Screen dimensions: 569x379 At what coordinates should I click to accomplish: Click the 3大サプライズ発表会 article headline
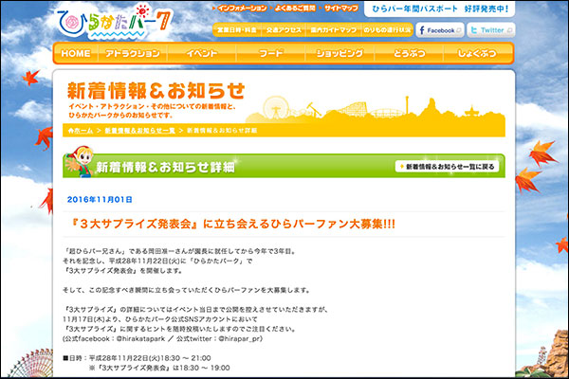(232, 224)
